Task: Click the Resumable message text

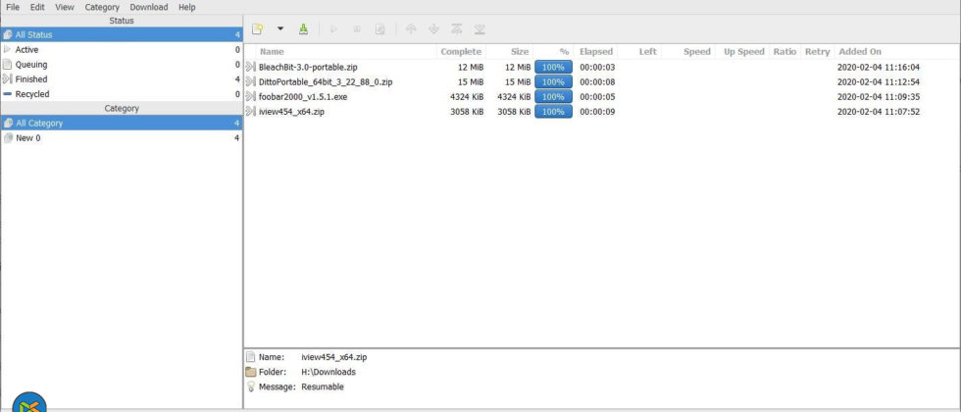Action: (323, 386)
